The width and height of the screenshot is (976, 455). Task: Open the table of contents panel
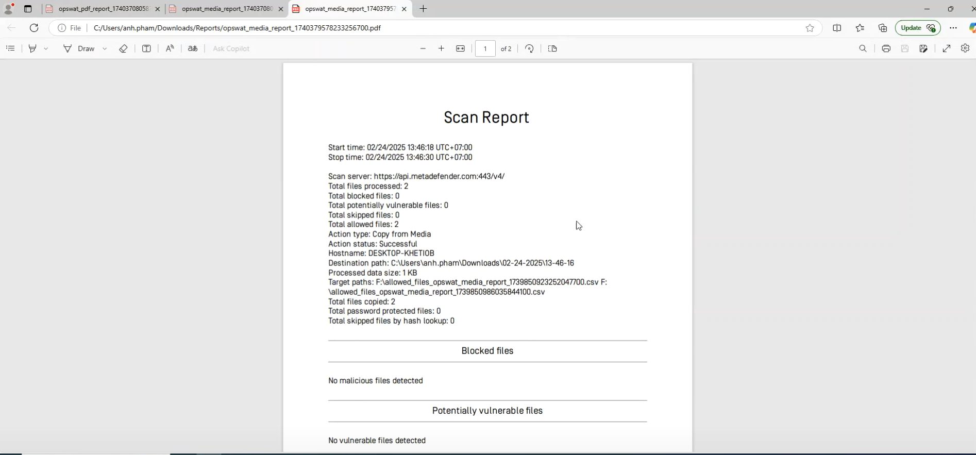pyautogui.click(x=10, y=48)
